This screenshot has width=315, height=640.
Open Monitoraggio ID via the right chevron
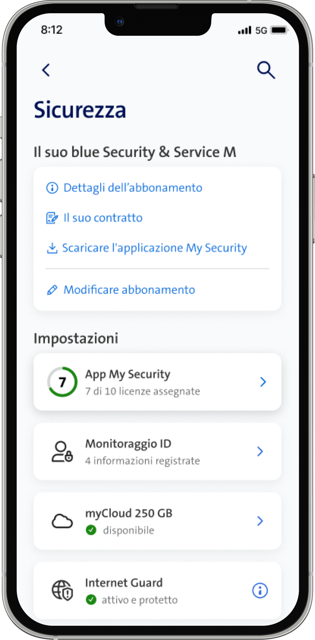click(260, 451)
